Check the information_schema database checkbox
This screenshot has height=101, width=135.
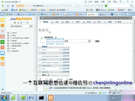click(x=40, y=56)
